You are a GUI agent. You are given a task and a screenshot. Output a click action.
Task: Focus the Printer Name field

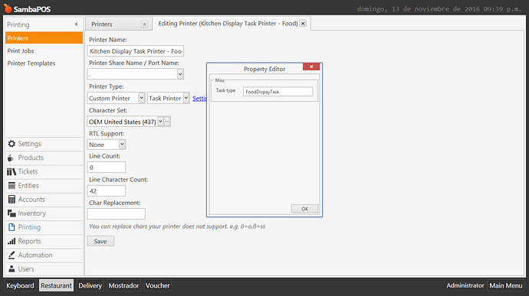[x=135, y=51]
